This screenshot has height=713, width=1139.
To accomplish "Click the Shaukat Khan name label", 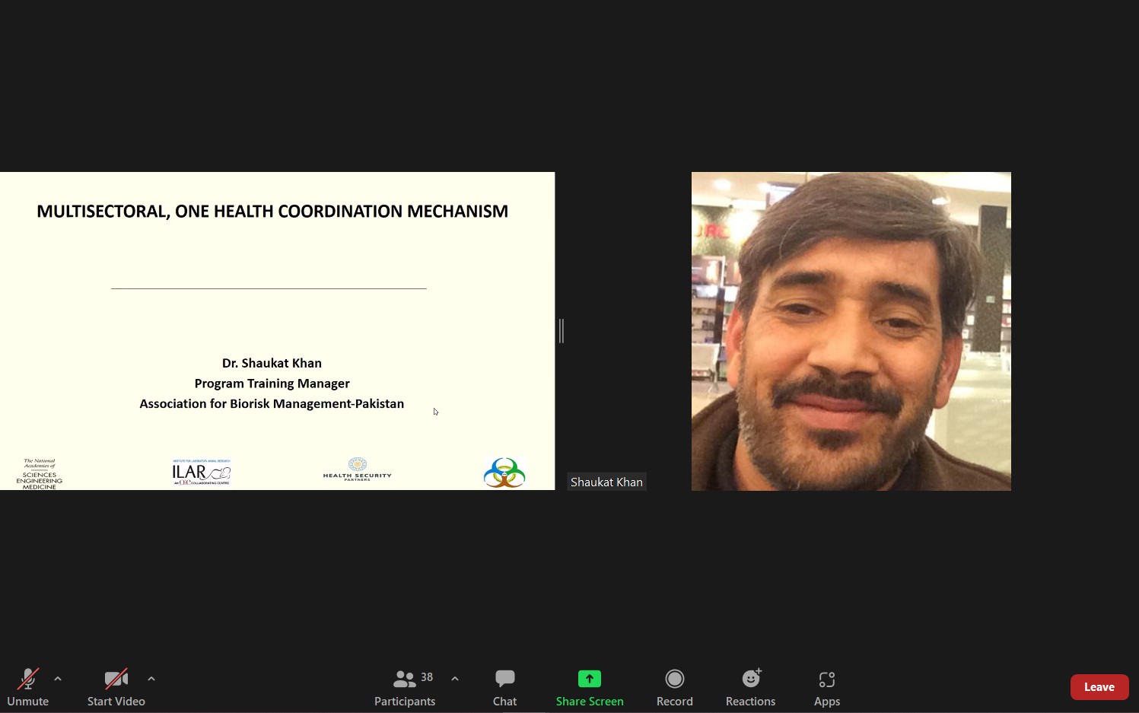I will 606,482.
